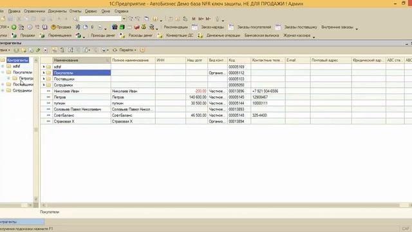Click the M calculator memory button
This screenshot has height=232, width=412.
pos(194,19)
